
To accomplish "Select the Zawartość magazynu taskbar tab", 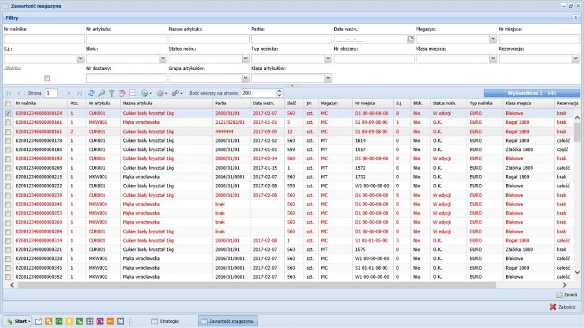I will [228, 322].
